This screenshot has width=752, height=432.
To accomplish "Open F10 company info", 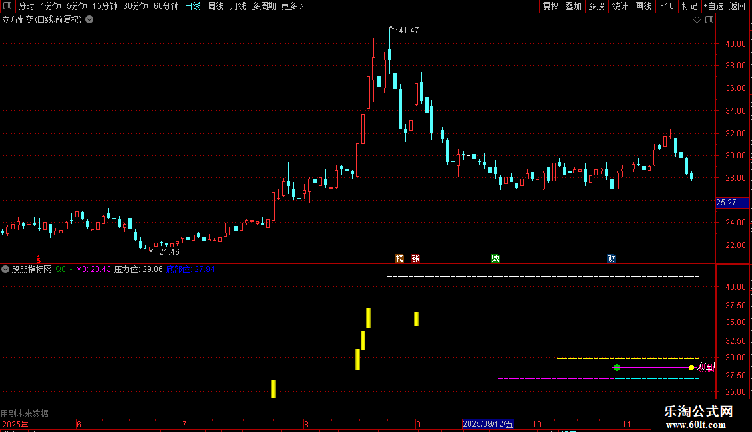I will (667, 6).
